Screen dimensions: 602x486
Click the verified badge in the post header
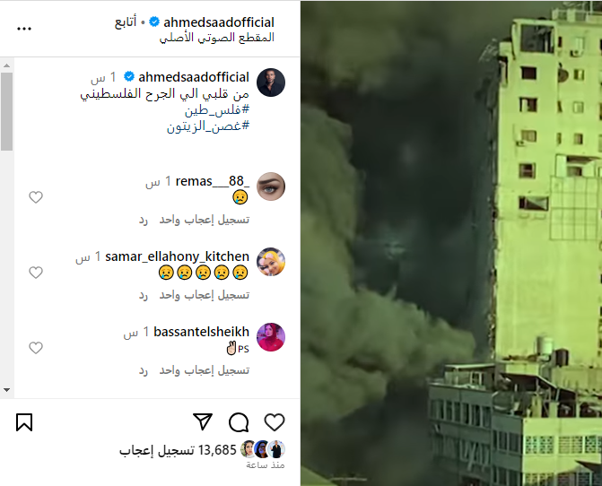(x=154, y=22)
